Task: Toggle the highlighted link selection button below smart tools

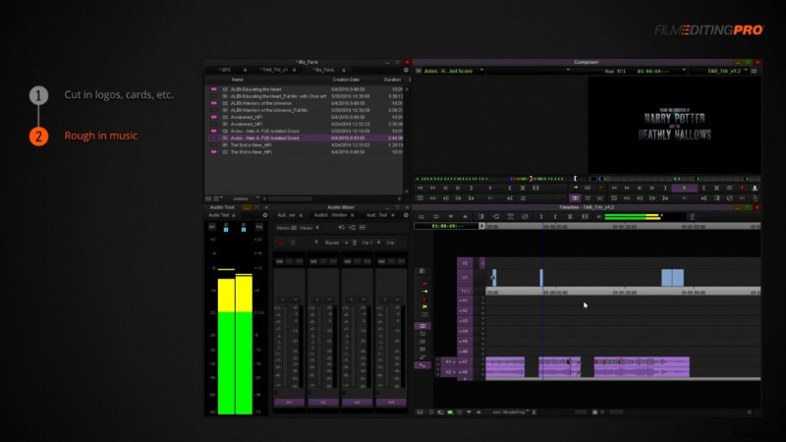Action: [x=422, y=326]
